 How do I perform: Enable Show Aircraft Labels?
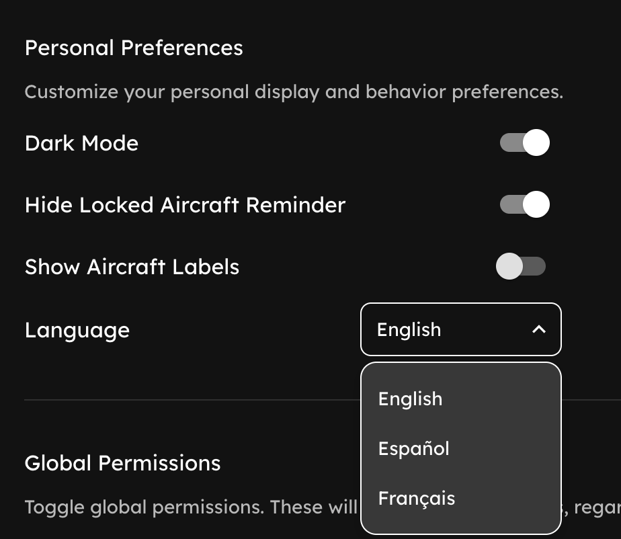[x=522, y=266]
